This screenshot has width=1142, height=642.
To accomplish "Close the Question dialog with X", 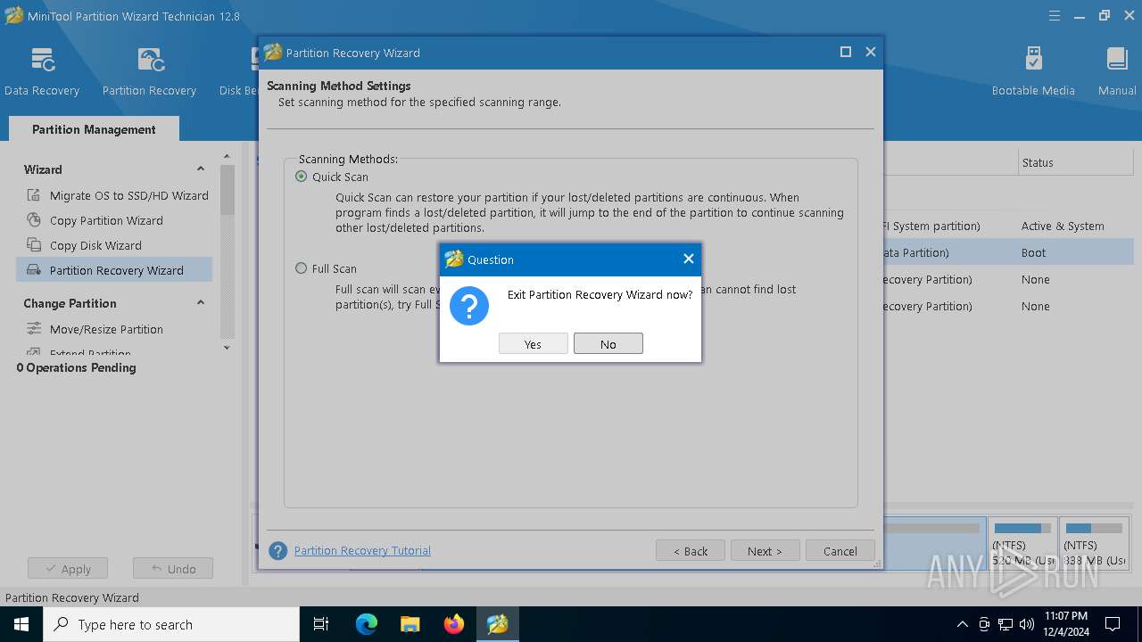I will pos(688,259).
